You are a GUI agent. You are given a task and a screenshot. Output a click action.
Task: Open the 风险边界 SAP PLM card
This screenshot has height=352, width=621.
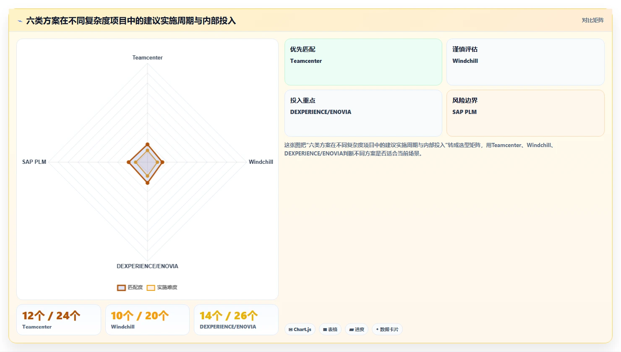point(525,113)
